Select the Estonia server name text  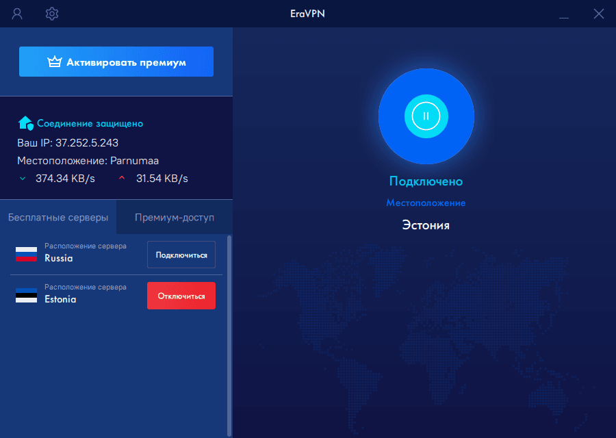click(60, 299)
